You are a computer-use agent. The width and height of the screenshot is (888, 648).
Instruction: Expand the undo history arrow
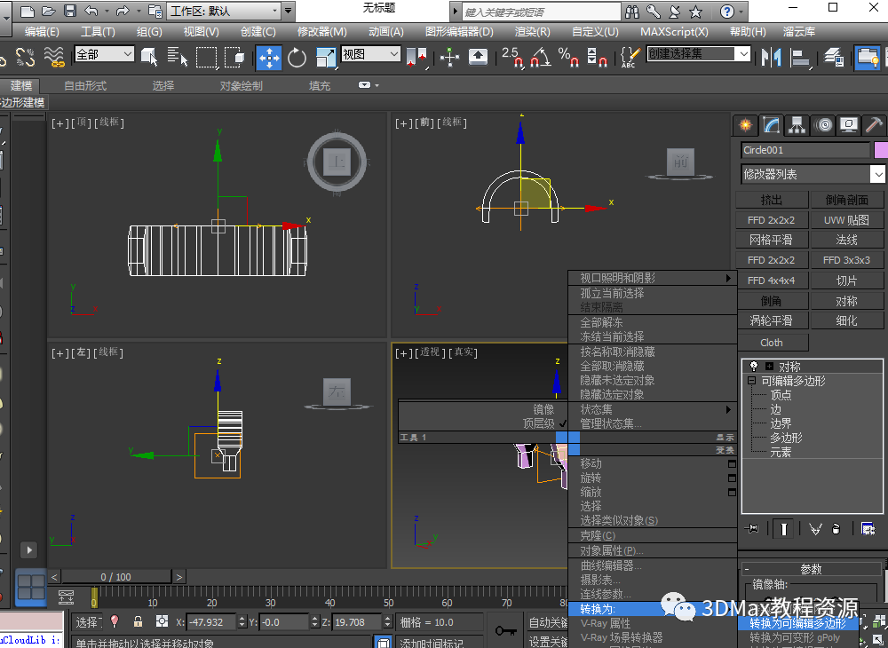point(107,12)
